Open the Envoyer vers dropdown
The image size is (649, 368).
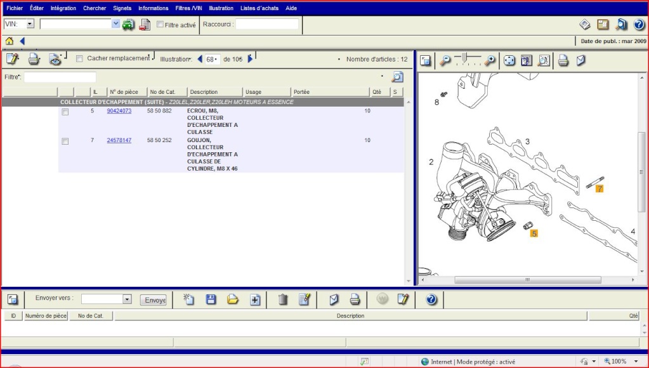(127, 299)
